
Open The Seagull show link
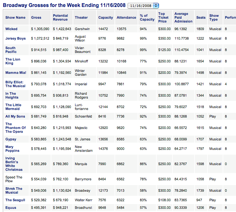(x=15, y=200)
